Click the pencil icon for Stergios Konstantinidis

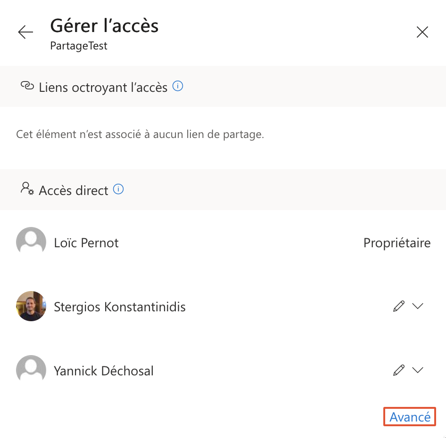pyautogui.click(x=399, y=307)
